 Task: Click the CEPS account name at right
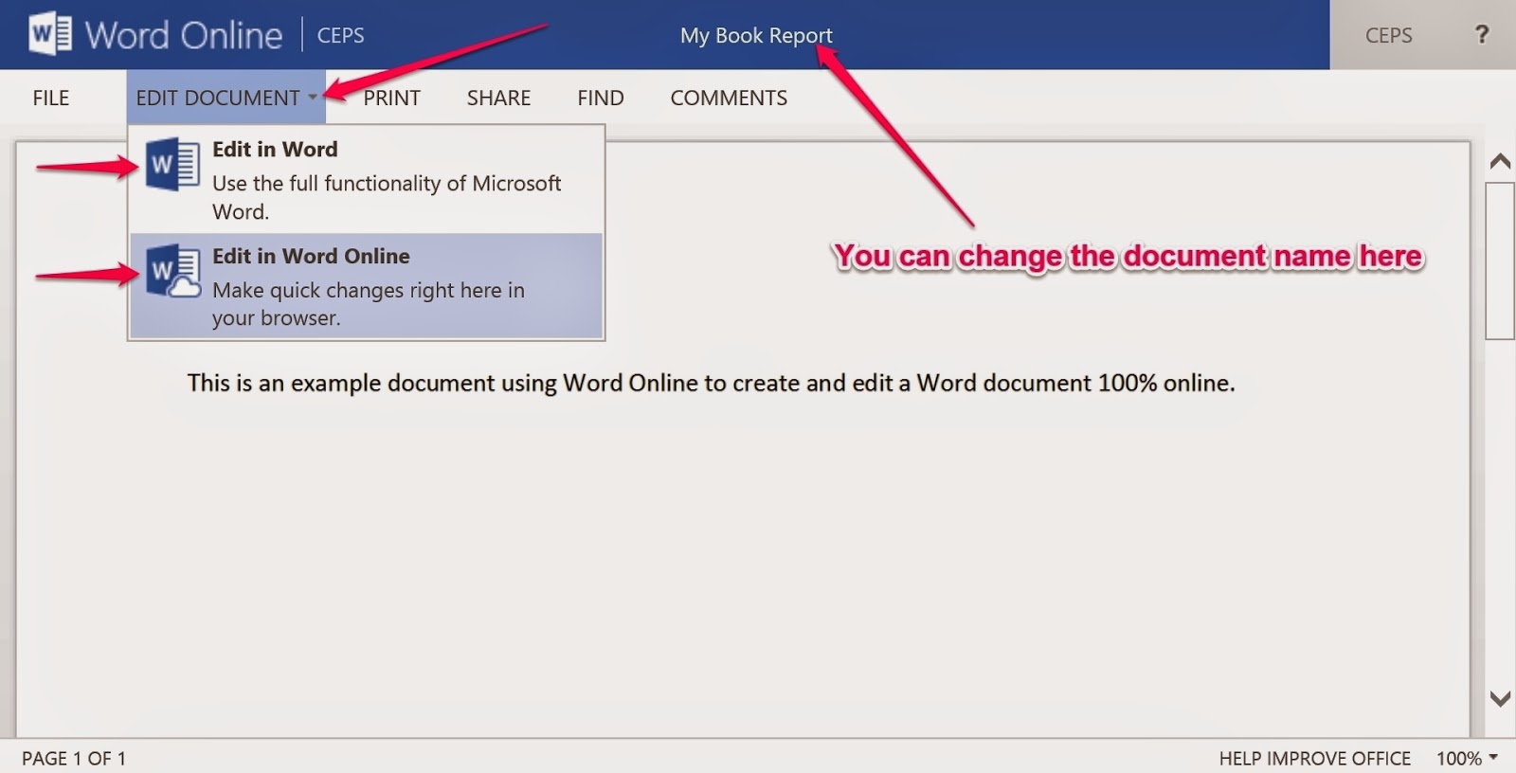click(1388, 35)
